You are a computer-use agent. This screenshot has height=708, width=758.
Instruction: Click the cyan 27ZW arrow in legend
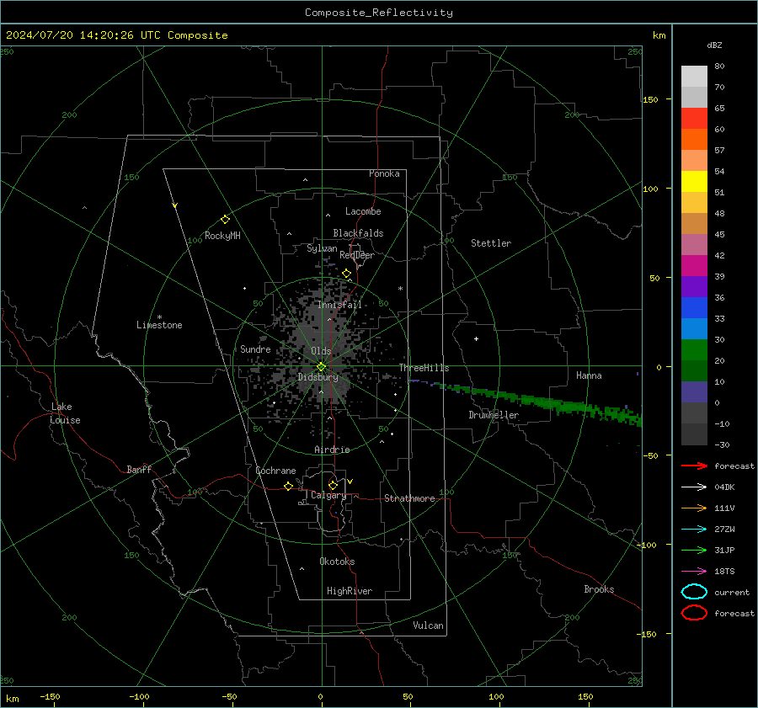(x=694, y=530)
